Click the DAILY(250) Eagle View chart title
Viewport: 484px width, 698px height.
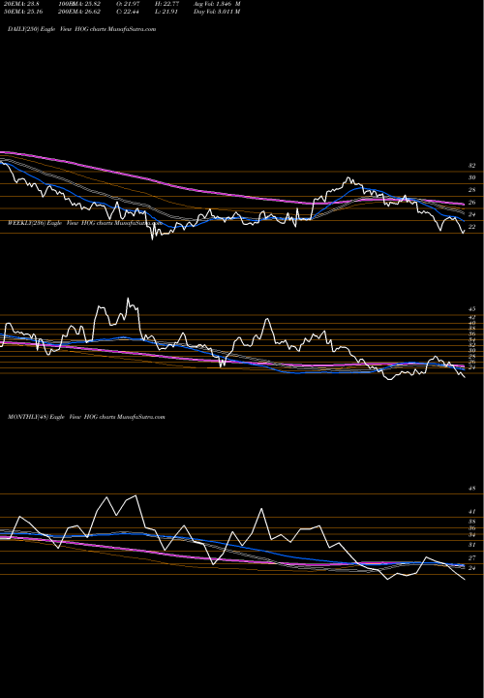tap(81, 29)
